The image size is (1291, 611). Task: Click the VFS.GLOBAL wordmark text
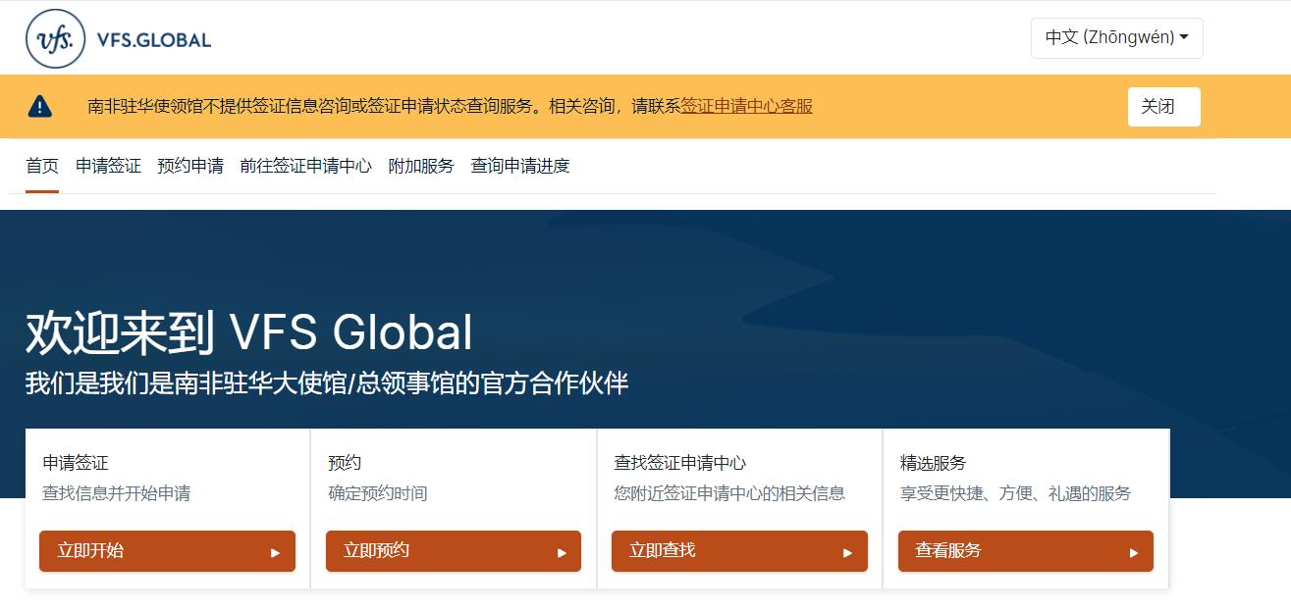tap(154, 40)
